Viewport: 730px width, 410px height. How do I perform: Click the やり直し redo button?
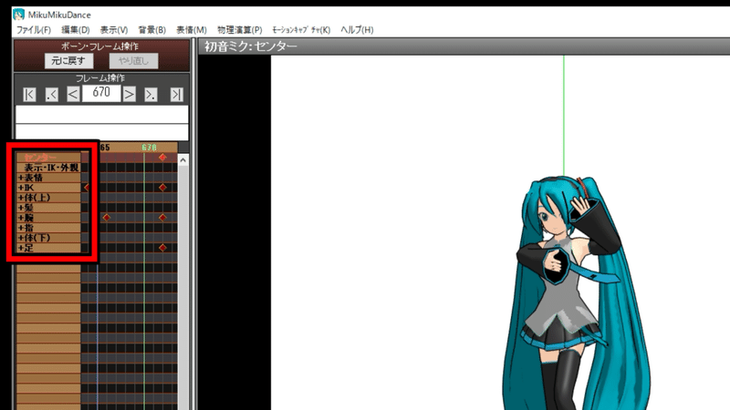[133, 61]
